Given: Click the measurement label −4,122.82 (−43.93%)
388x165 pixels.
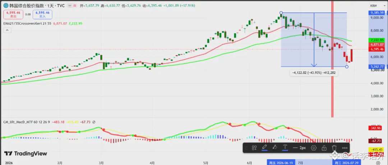Looking at the screenshot, I should coord(314,73).
